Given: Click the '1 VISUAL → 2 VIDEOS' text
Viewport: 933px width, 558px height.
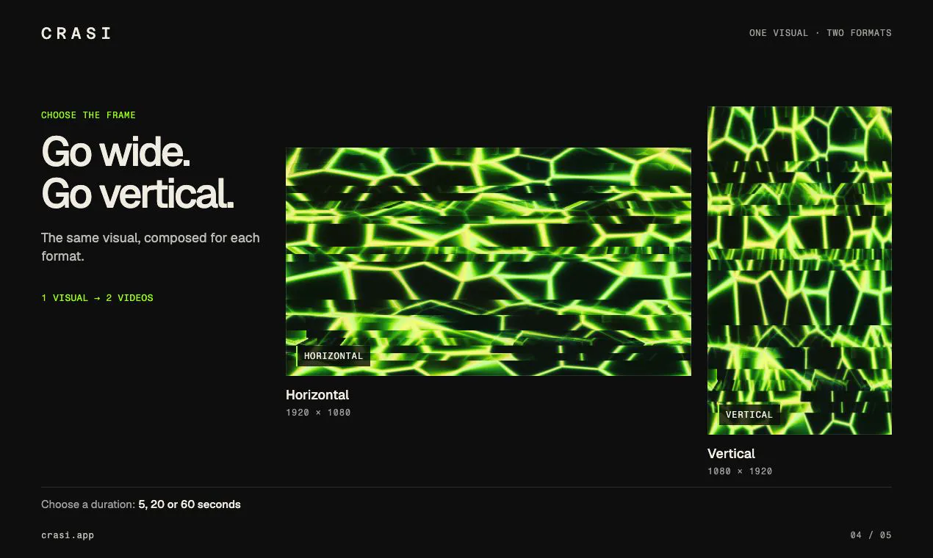Looking at the screenshot, I should [97, 298].
